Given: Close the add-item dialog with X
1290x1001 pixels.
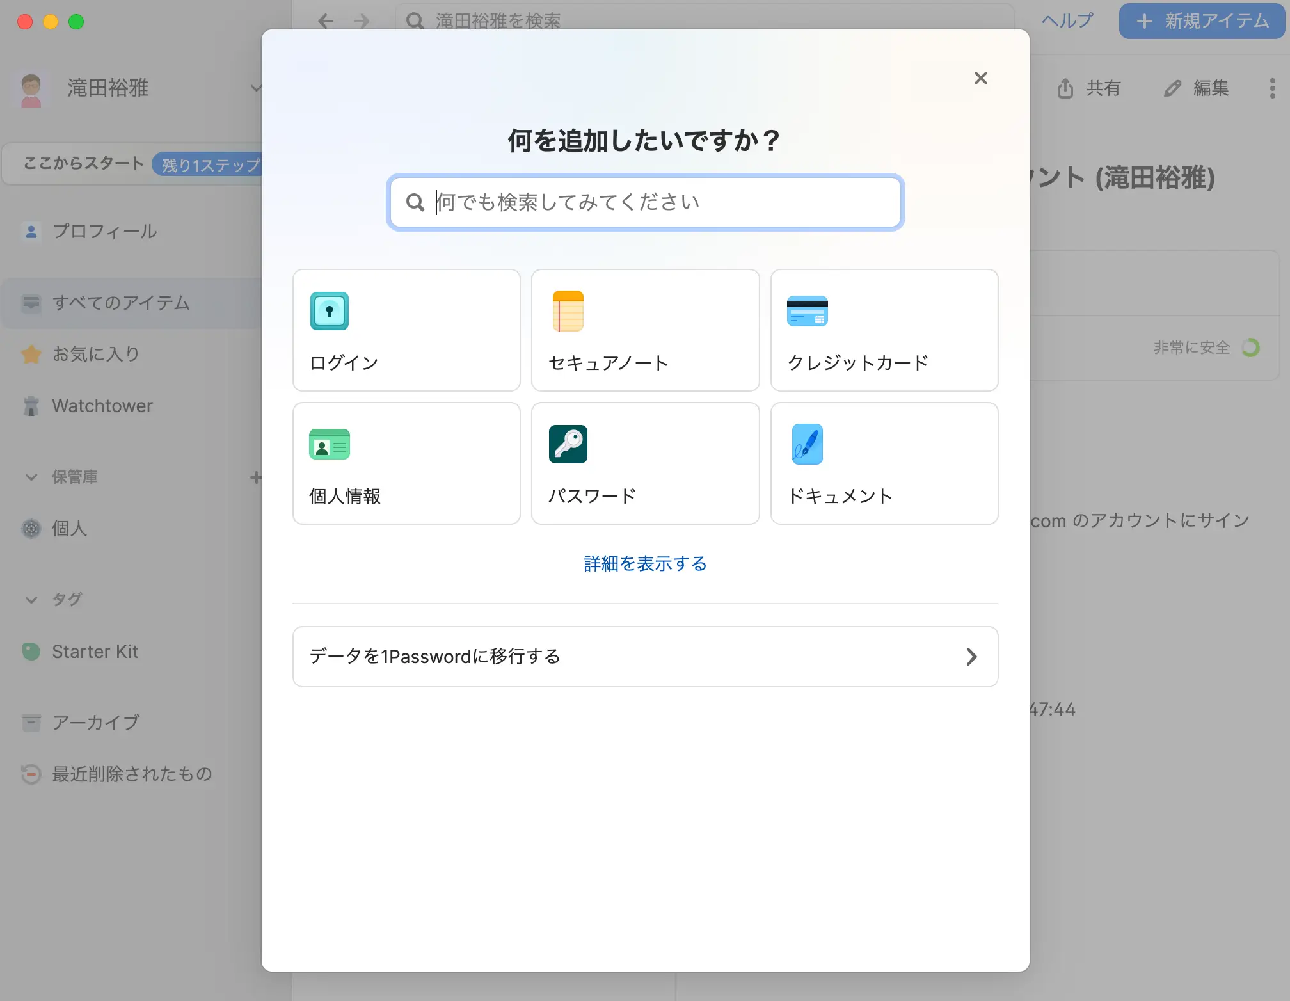Looking at the screenshot, I should pos(980,78).
